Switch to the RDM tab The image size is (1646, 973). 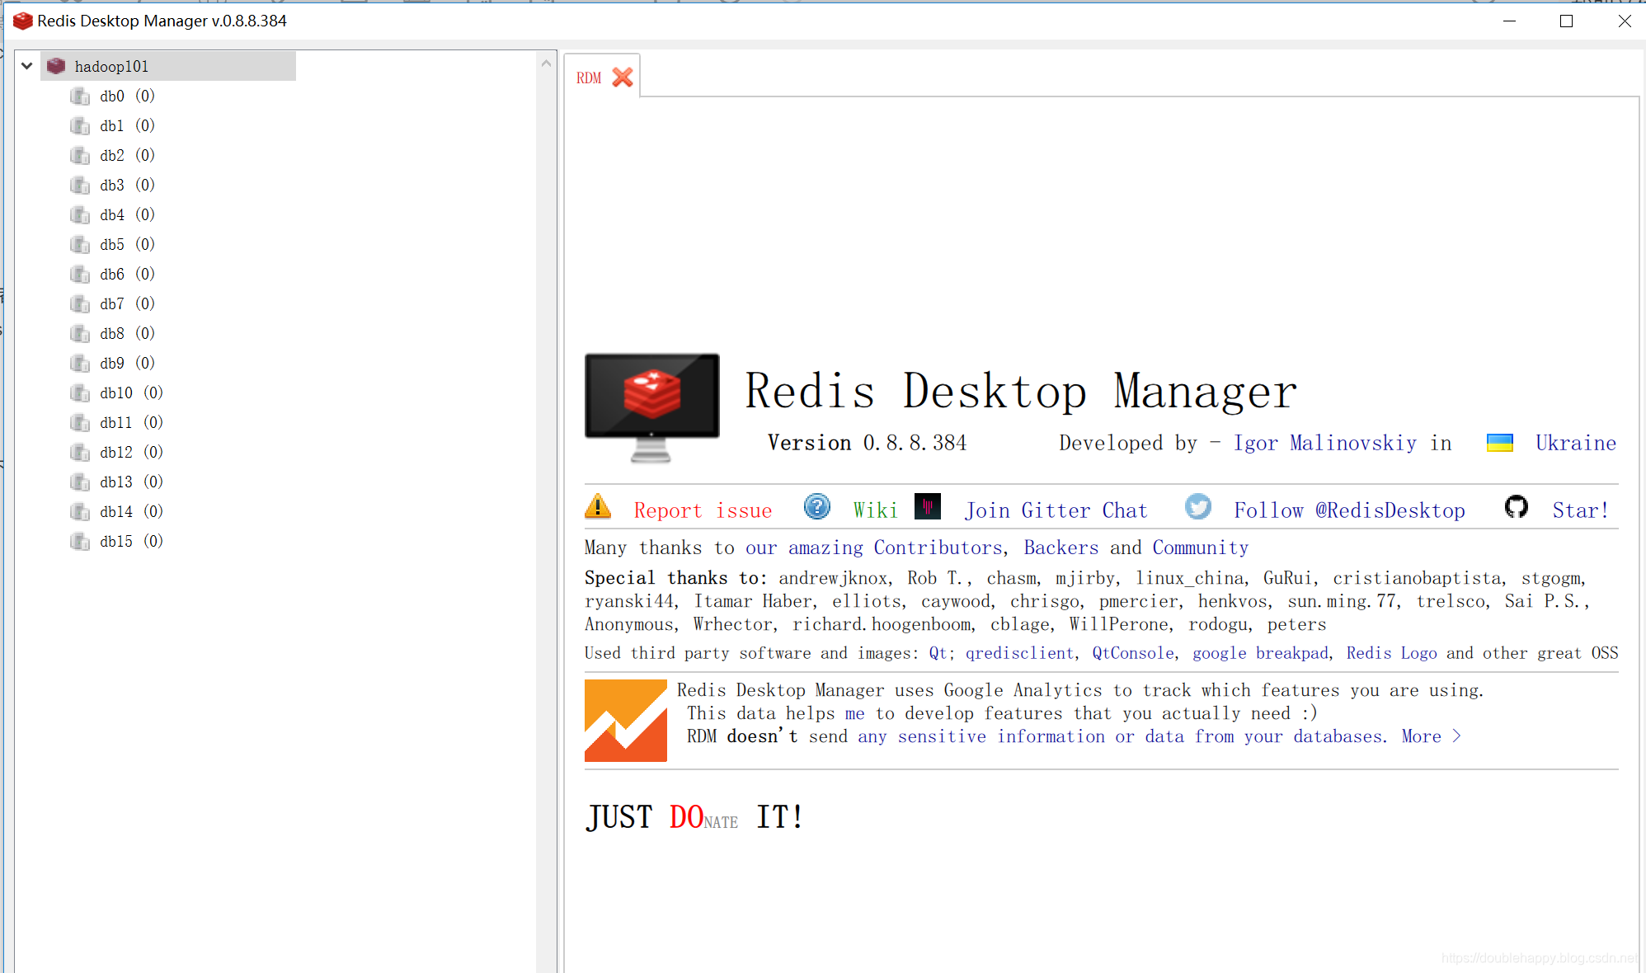point(589,78)
